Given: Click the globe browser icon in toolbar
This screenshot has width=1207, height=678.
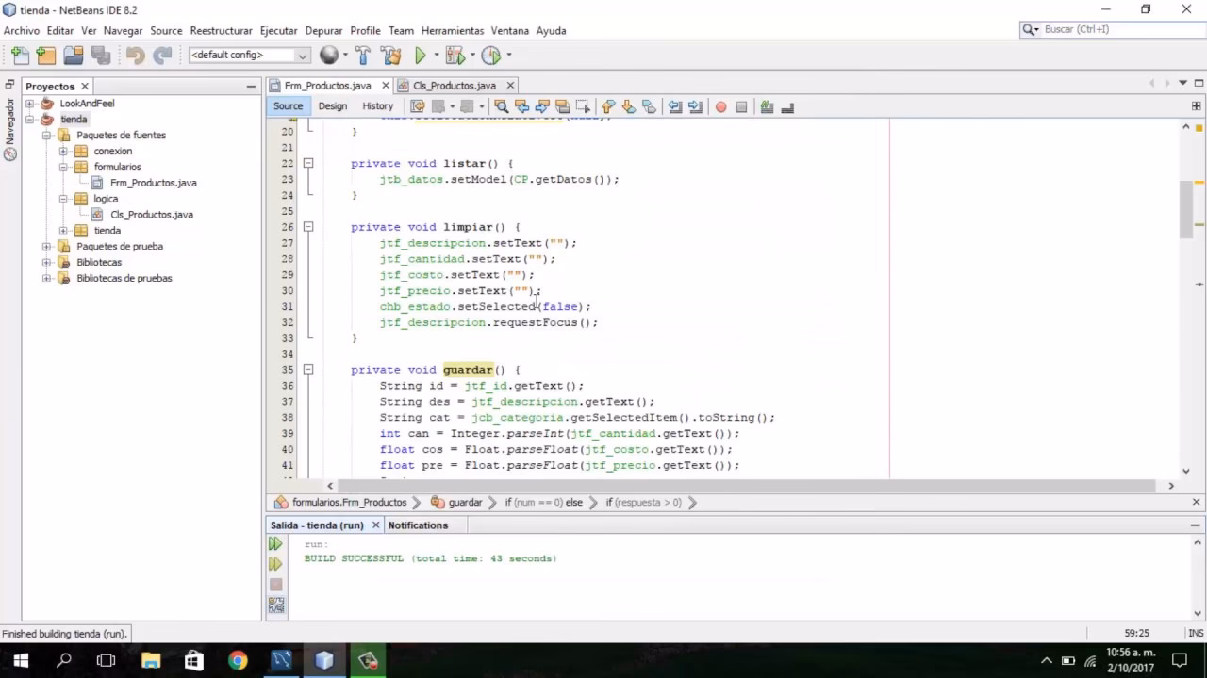Looking at the screenshot, I should coord(328,56).
